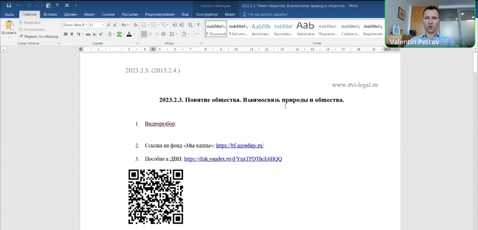This screenshot has height=230, width=478.
Task: Open the Шрифт dialog launcher
Action: pos(137,43)
